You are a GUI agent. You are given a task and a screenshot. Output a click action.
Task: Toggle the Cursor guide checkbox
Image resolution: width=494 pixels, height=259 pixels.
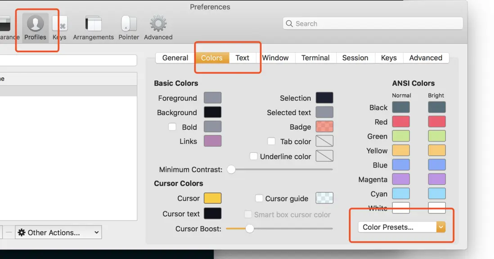(x=259, y=198)
